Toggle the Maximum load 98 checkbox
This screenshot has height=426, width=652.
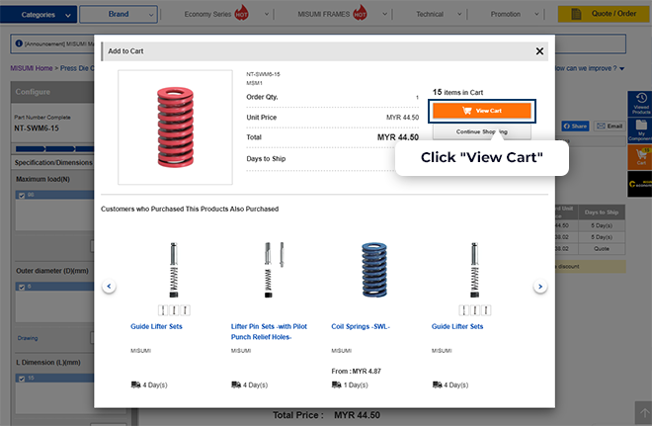click(x=22, y=195)
